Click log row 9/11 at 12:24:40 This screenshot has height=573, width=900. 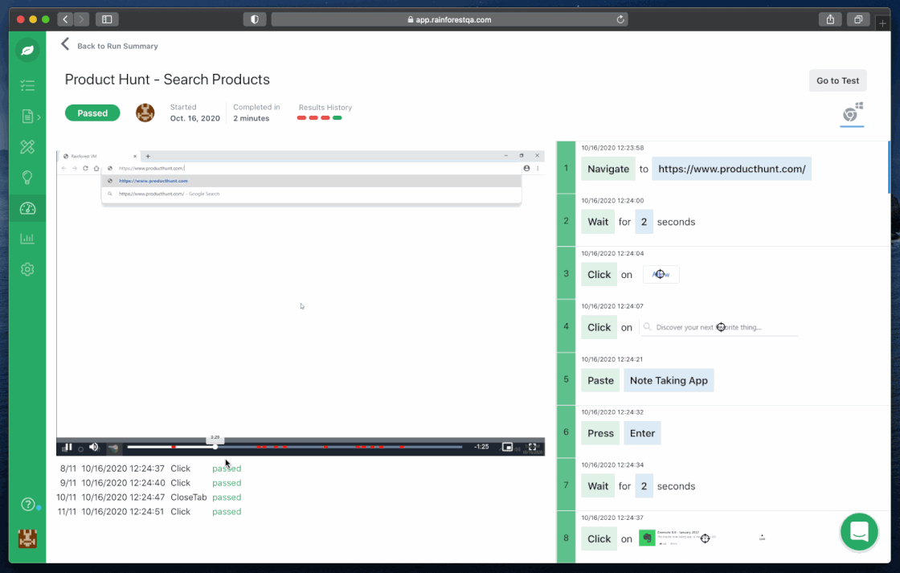149,483
